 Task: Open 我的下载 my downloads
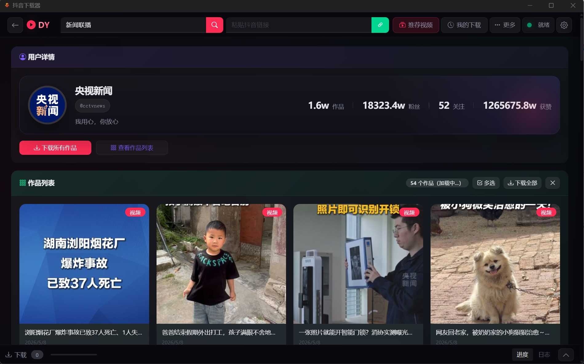pyautogui.click(x=464, y=25)
